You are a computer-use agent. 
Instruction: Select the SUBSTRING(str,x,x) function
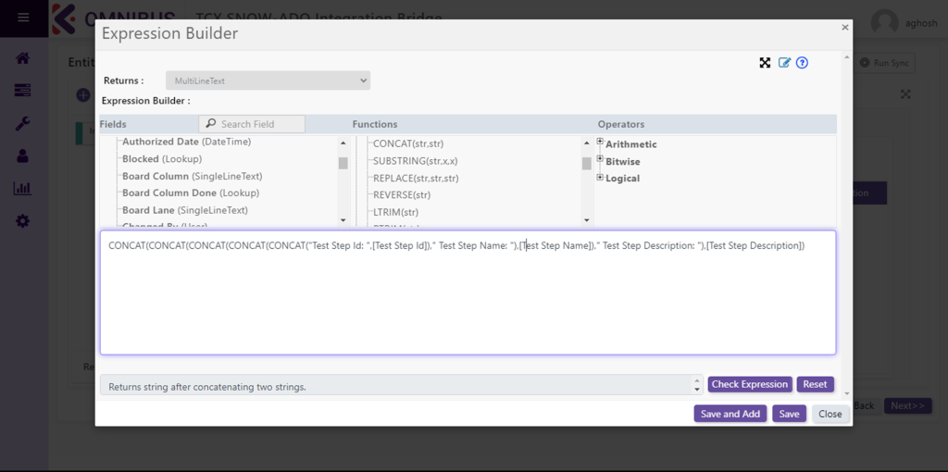[415, 161]
